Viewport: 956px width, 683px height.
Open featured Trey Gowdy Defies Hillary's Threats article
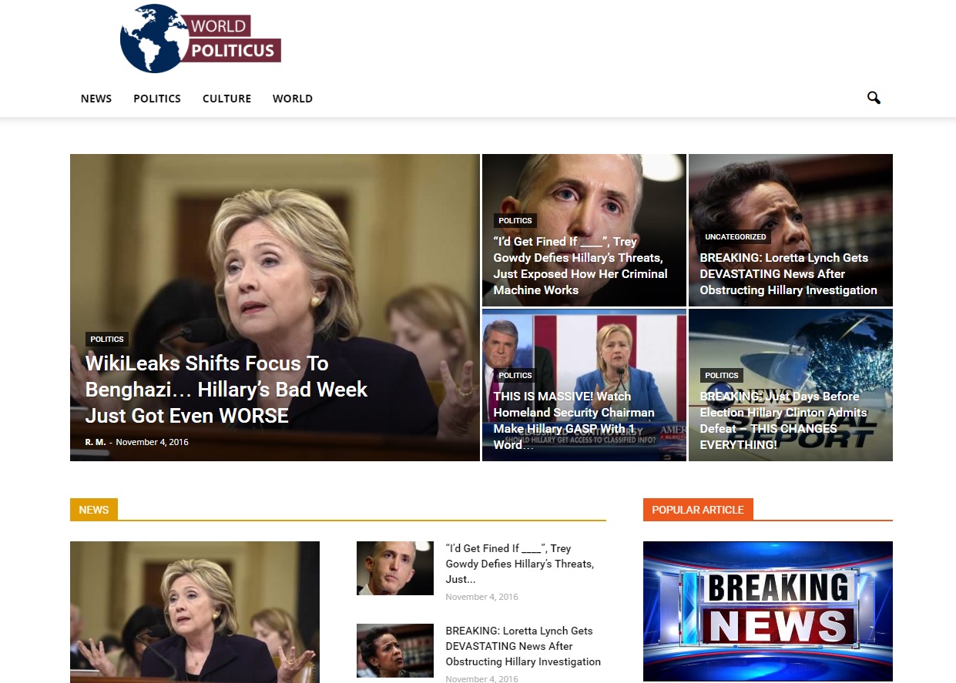point(580,266)
